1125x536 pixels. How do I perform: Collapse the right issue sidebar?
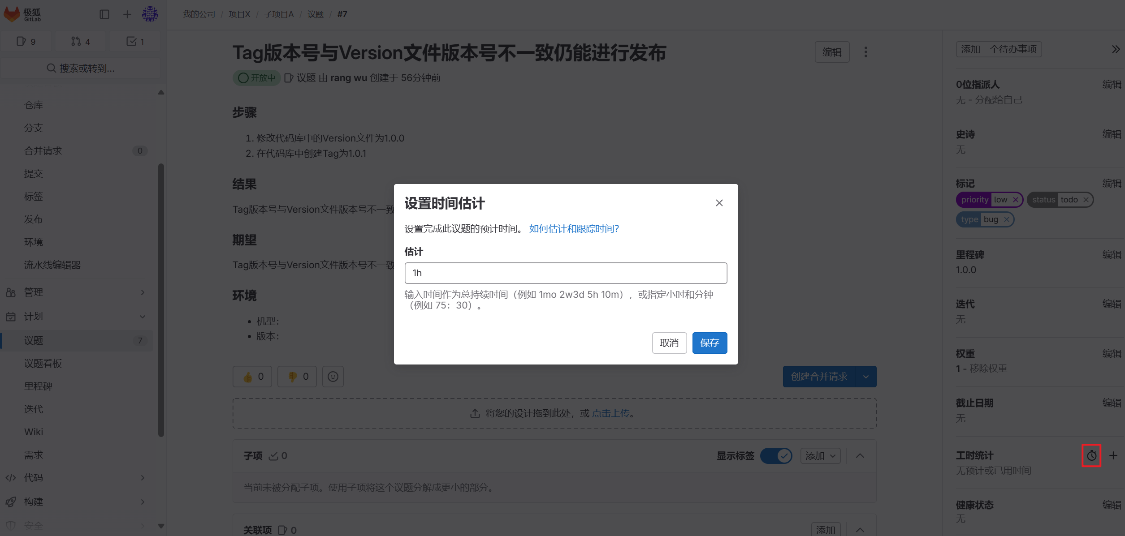(1115, 49)
